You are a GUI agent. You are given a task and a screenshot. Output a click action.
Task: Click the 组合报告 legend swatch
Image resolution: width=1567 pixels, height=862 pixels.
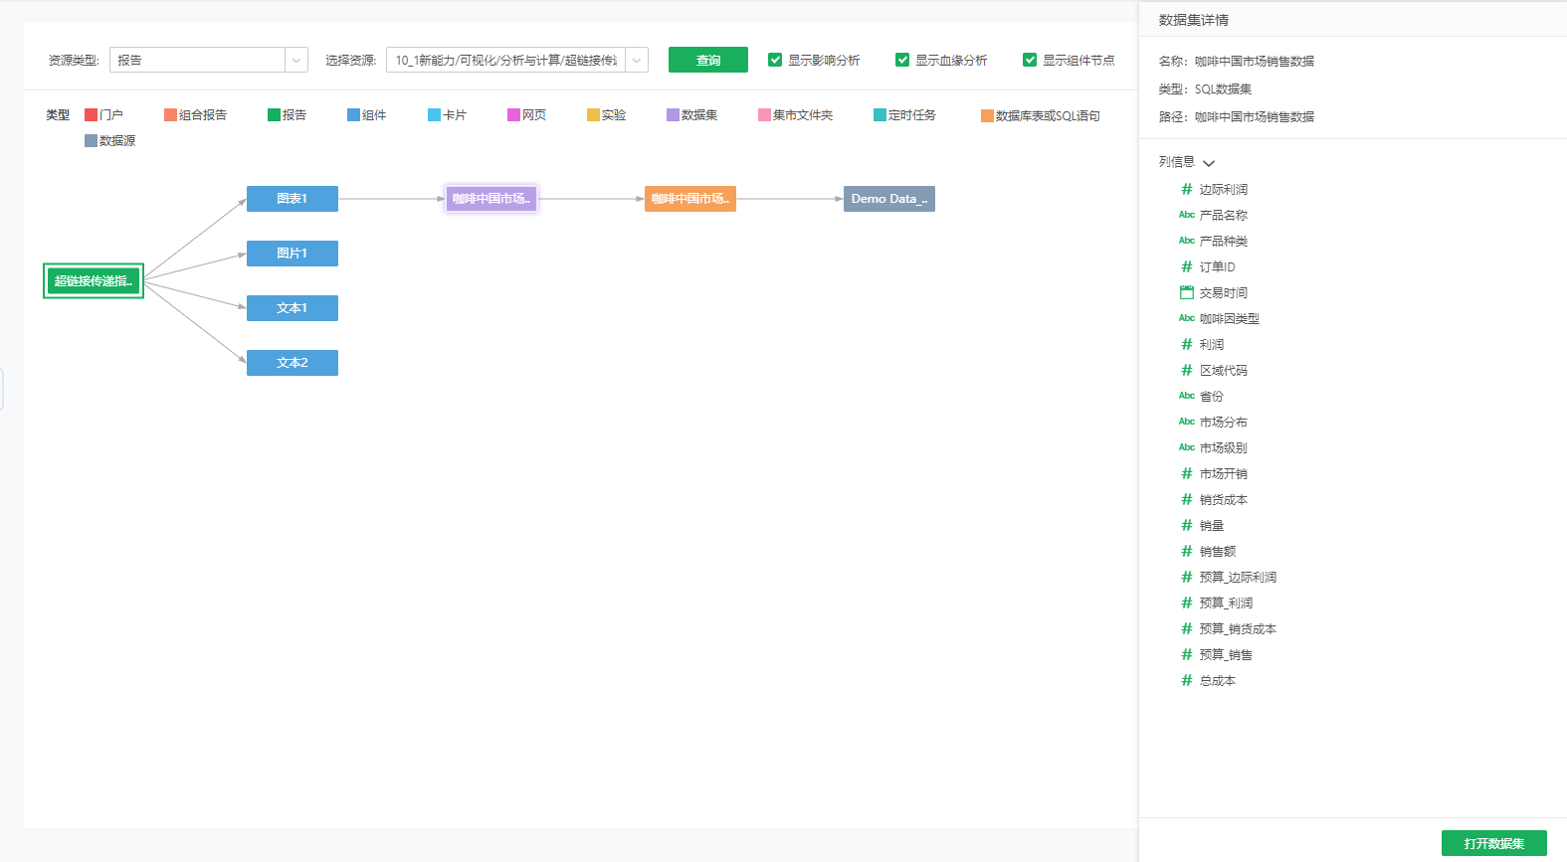[170, 115]
